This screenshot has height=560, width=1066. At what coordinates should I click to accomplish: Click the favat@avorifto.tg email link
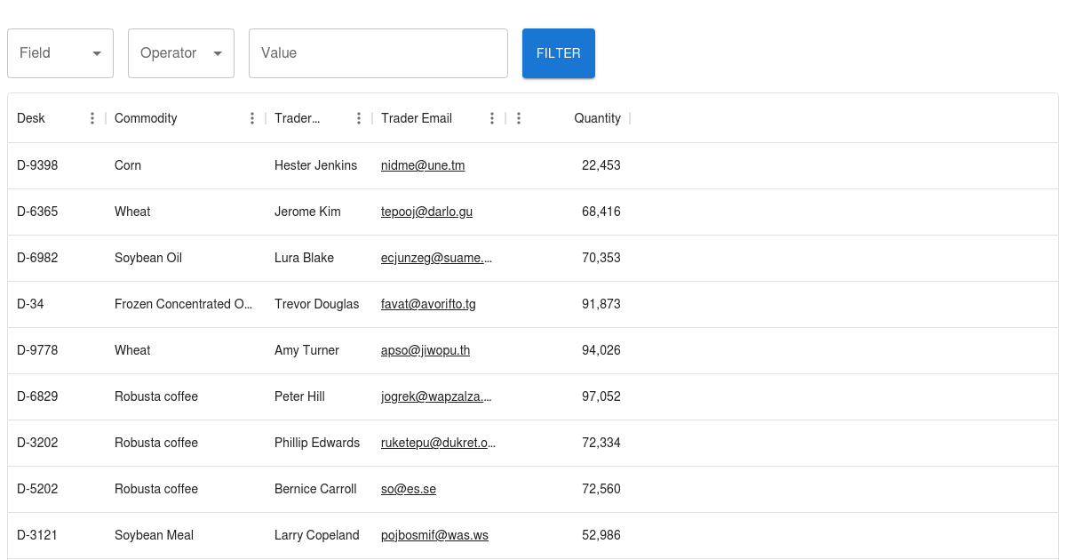pyautogui.click(x=428, y=304)
